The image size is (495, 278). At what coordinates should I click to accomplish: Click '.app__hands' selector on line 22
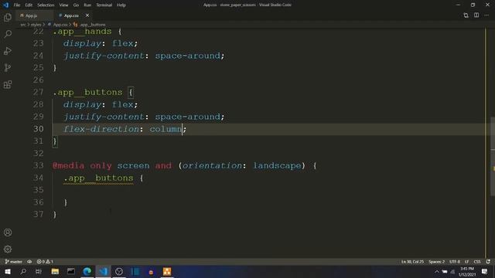(x=82, y=32)
